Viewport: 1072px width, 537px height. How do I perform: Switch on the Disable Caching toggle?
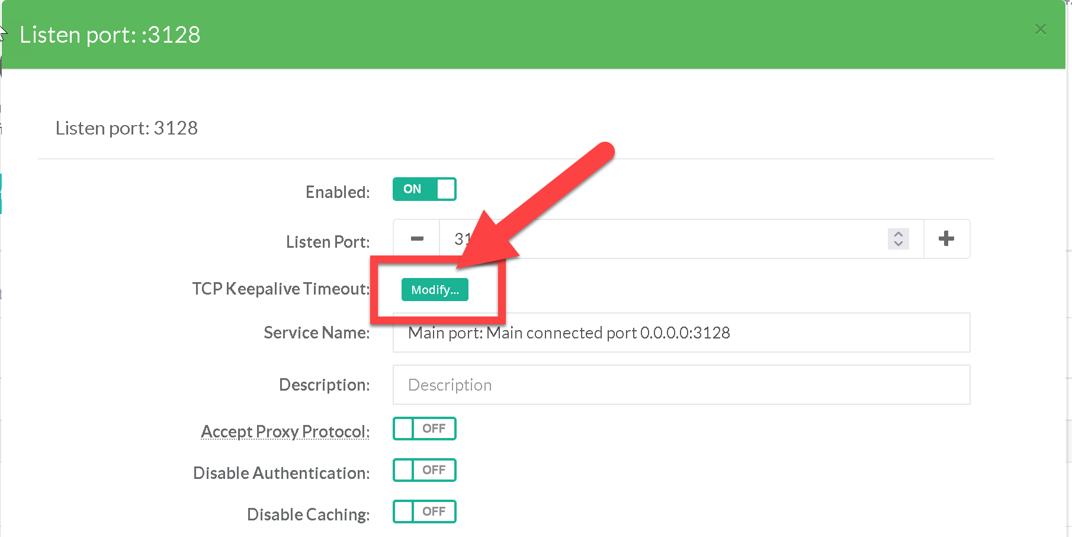tap(424, 512)
